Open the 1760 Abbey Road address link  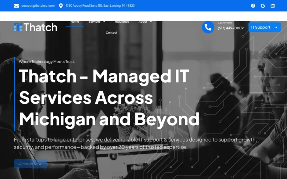click(100, 6)
